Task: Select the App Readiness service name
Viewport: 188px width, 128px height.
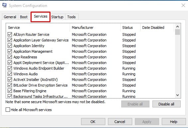Action: (x=25, y=57)
